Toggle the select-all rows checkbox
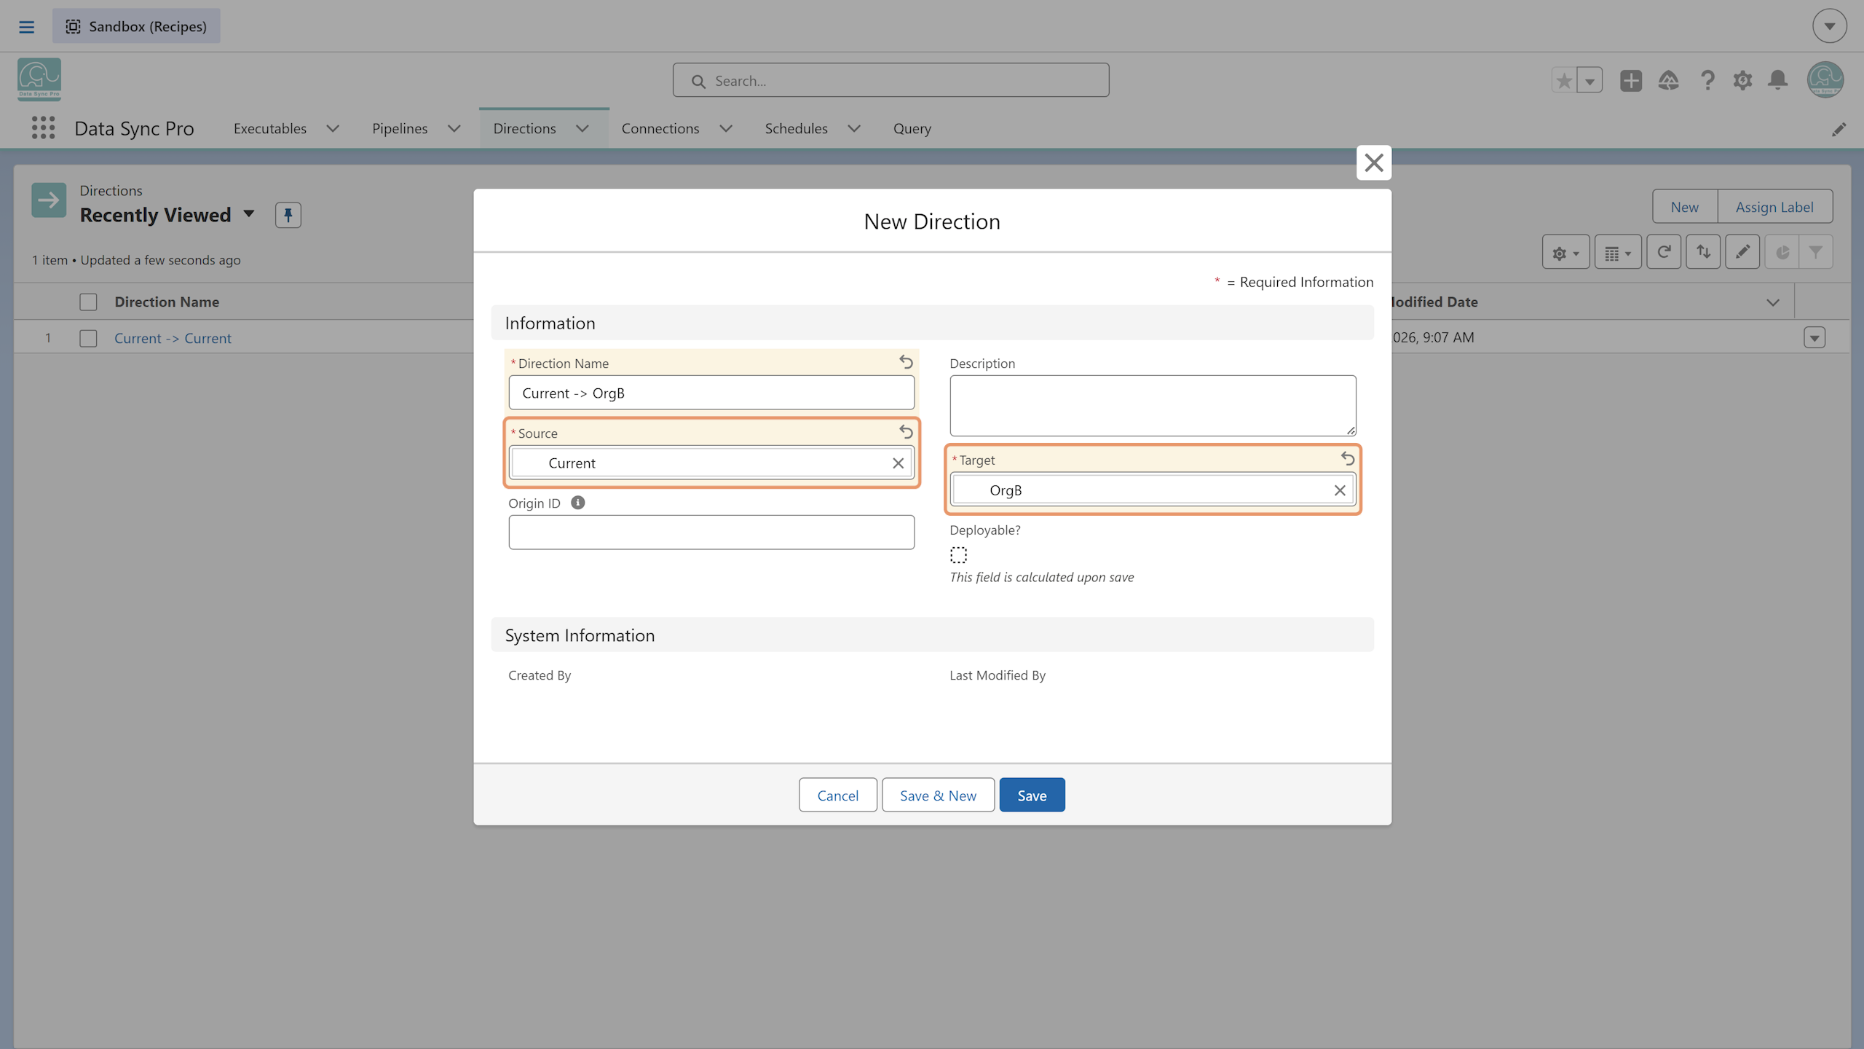Screen dimensions: 1864x1049 tap(88, 302)
